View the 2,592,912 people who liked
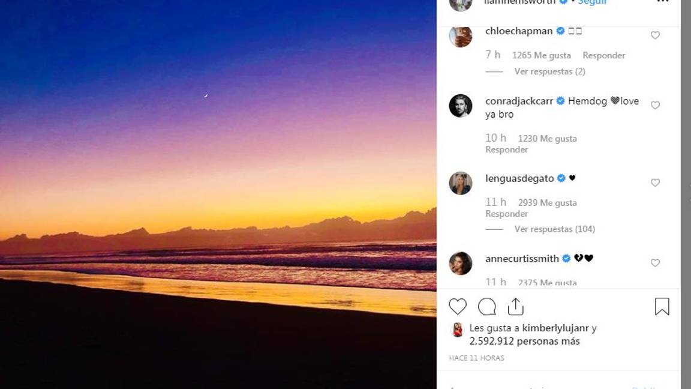This screenshot has width=691, height=389. tap(524, 342)
